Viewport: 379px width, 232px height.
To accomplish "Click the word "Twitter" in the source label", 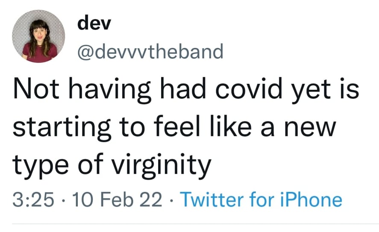I will 212,200.
